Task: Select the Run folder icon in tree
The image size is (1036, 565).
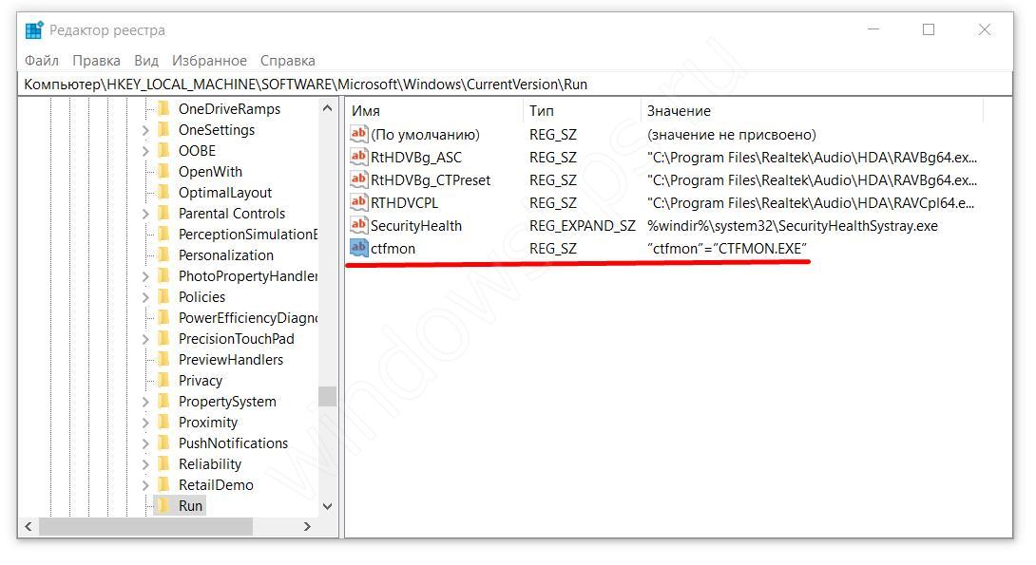Action: point(163,505)
